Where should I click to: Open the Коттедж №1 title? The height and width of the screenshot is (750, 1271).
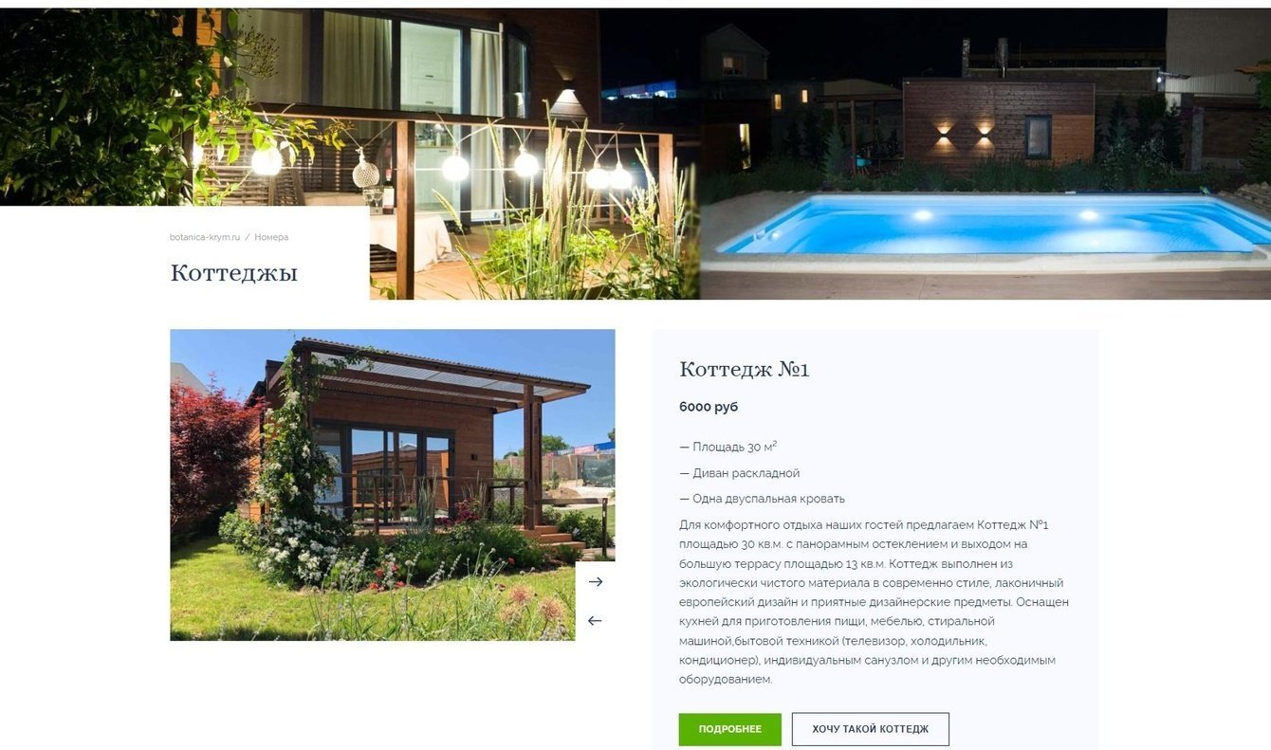[x=745, y=369]
